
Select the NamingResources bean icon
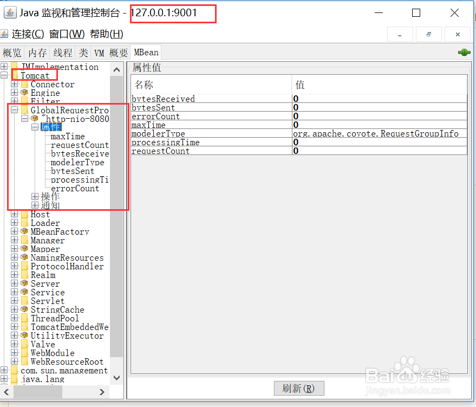(x=24, y=257)
